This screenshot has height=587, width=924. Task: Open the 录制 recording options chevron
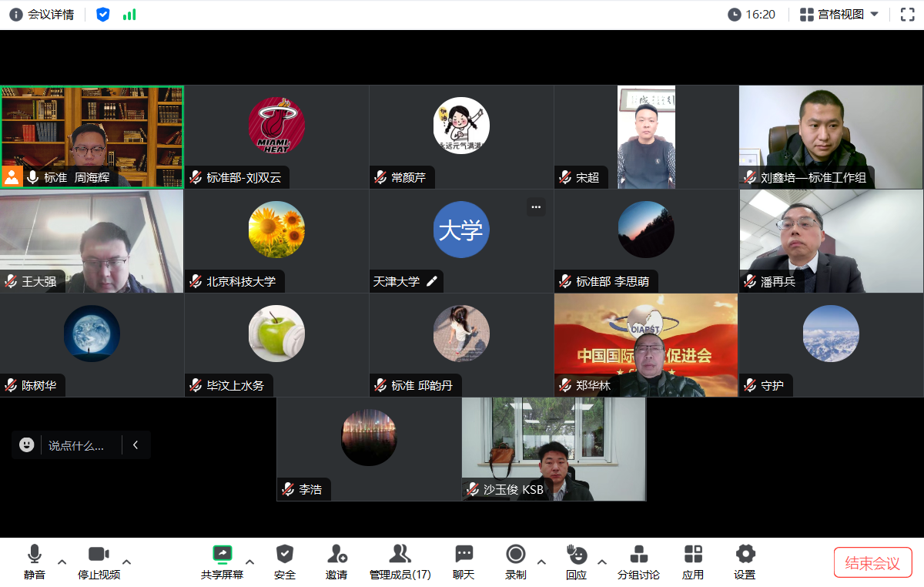click(541, 562)
